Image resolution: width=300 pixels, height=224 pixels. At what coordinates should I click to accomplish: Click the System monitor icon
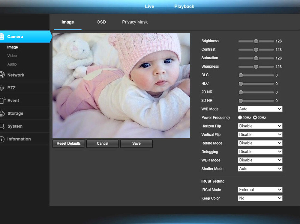(2, 126)
